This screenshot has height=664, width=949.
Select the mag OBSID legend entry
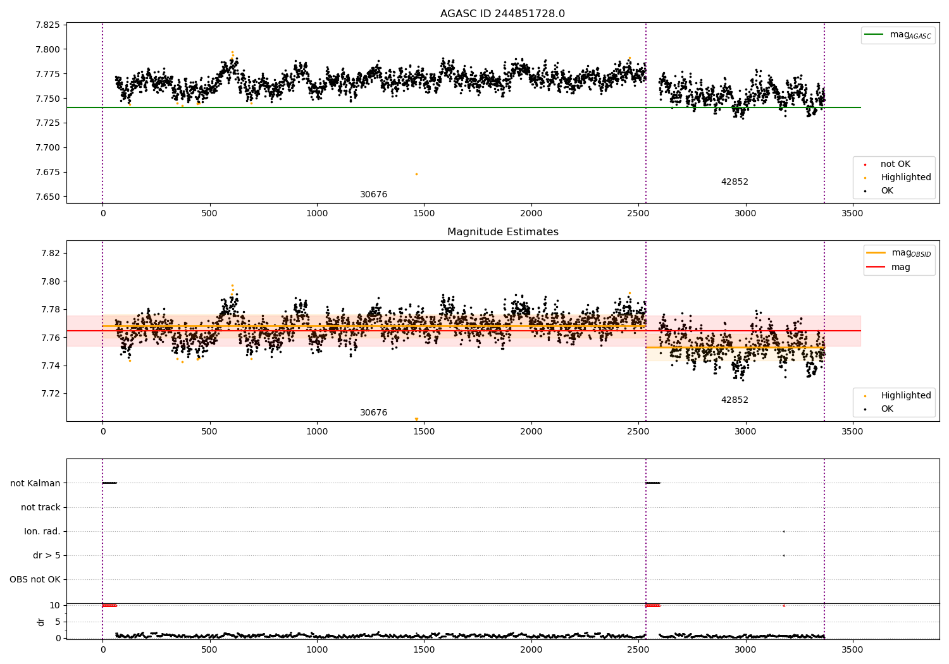(899, 253)
